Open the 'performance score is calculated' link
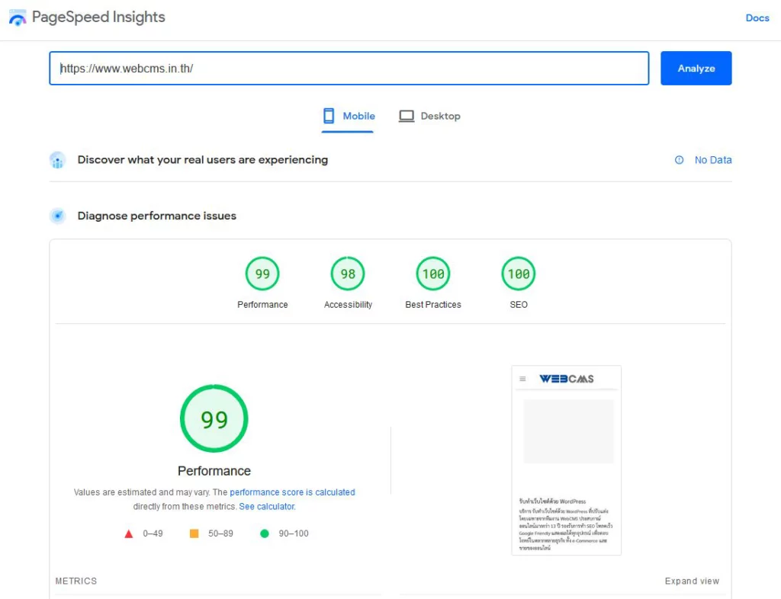 (x=292, y=492)
